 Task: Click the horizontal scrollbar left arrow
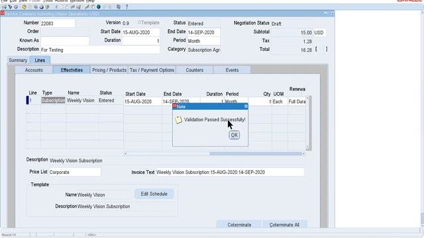[x=125, y=154]
